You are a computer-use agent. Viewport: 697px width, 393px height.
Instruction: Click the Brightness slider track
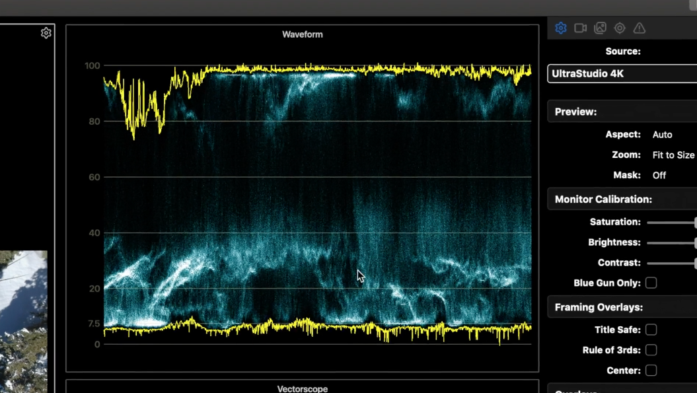pos(671,243)
